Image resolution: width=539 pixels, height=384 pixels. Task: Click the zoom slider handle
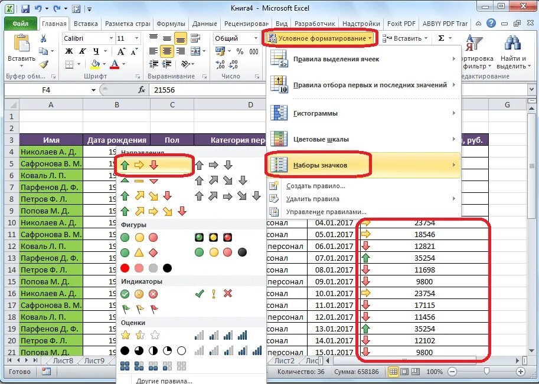[x=486, y=371]
